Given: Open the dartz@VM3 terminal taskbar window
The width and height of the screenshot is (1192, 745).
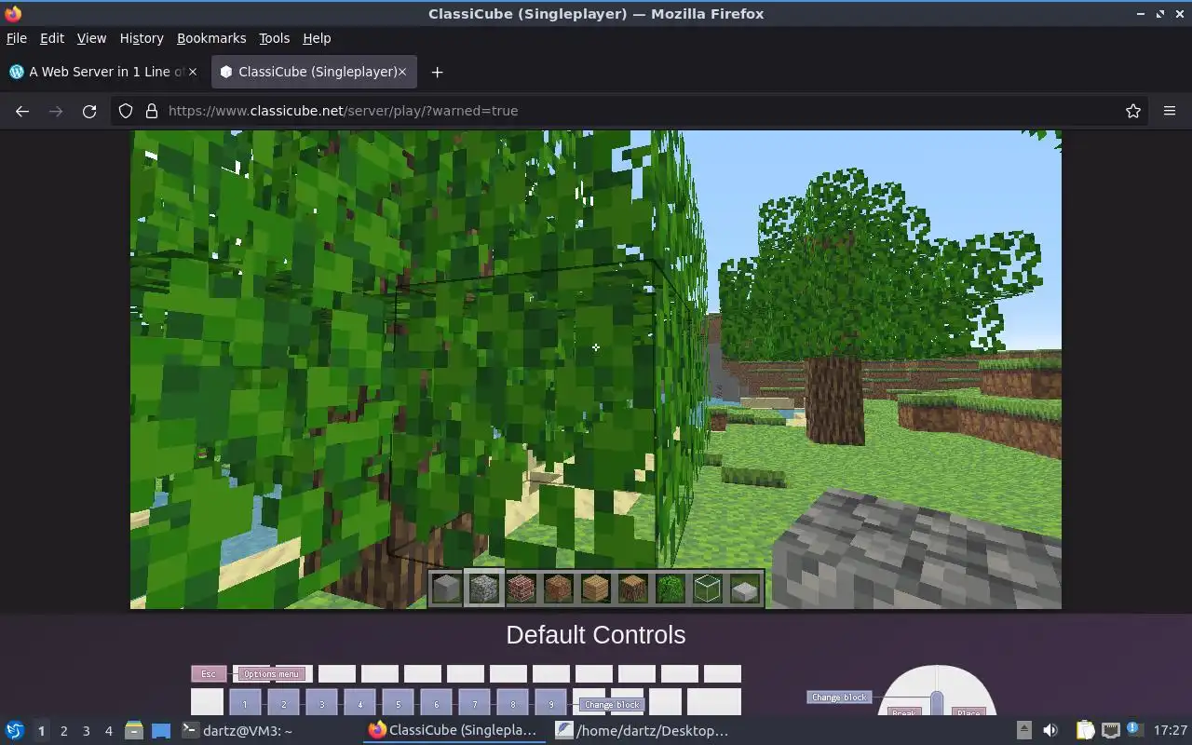Looking at the screenshot, I should pyautogui.click(x=268, y=731).
